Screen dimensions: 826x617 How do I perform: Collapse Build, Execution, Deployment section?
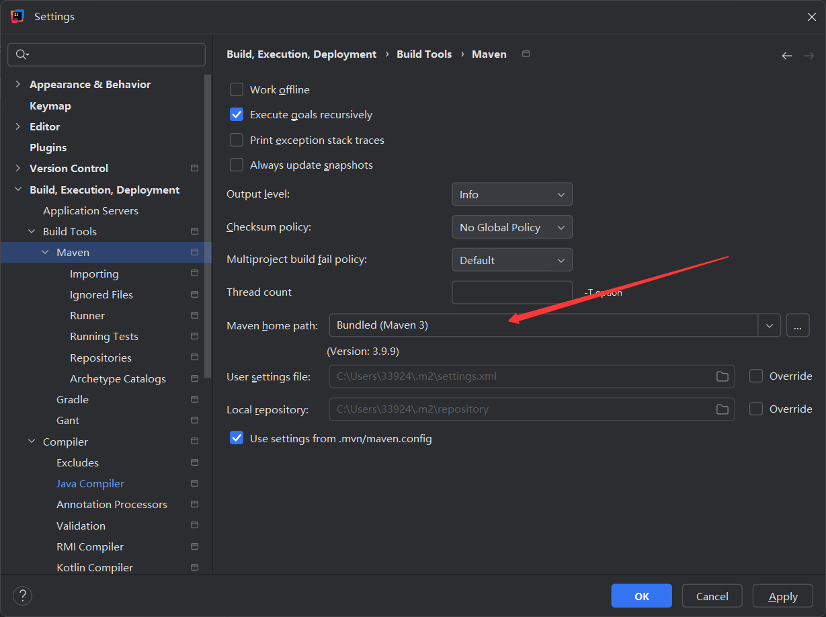pyautogui.click(x=18, y=190)
